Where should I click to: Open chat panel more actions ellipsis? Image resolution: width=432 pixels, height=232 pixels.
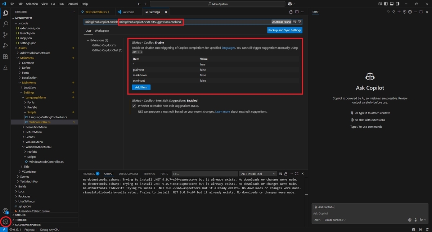click(x=415, y=12)
